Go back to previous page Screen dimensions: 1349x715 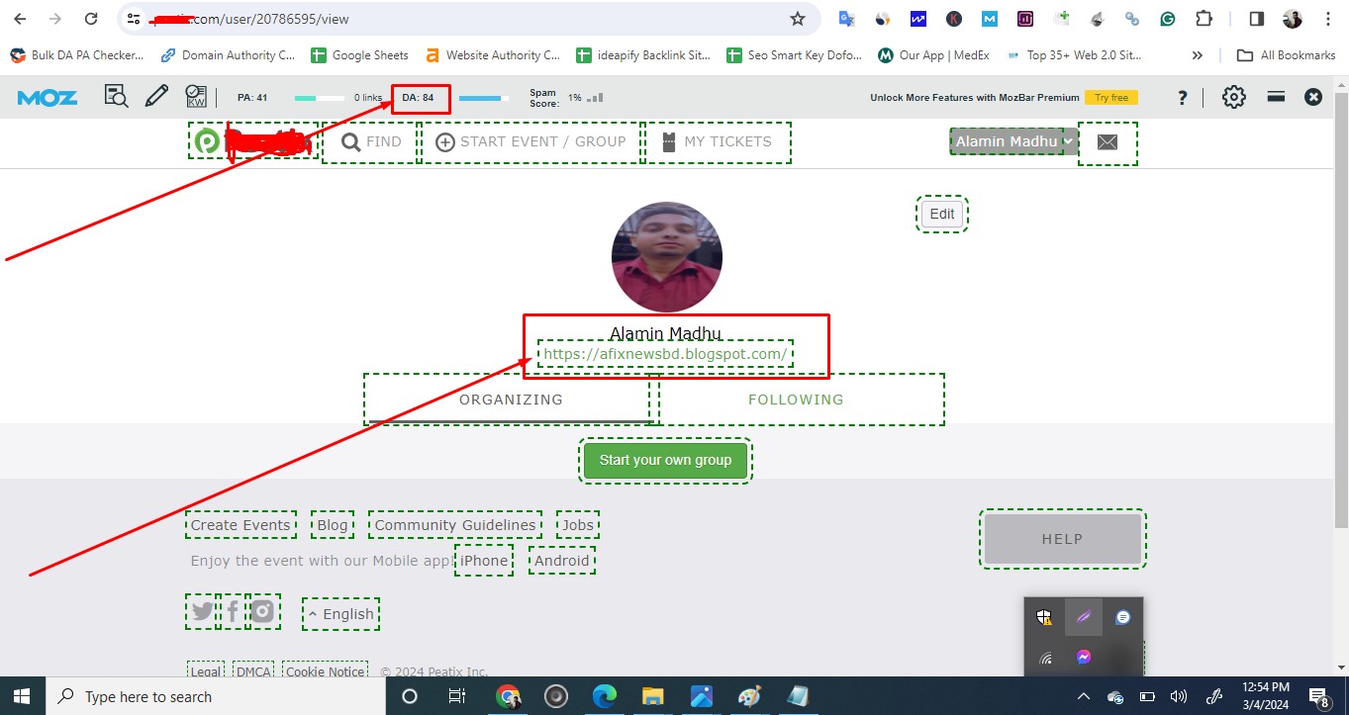click(x=20, y=19)
